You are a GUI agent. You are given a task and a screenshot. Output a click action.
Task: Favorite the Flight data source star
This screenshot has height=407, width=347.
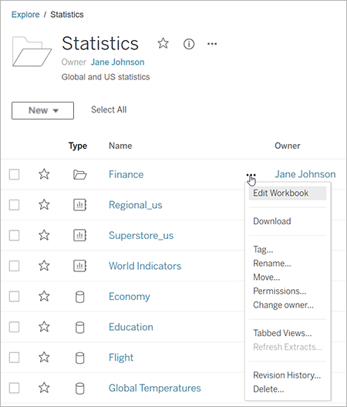pyautogui.click(x=44, y=357)
